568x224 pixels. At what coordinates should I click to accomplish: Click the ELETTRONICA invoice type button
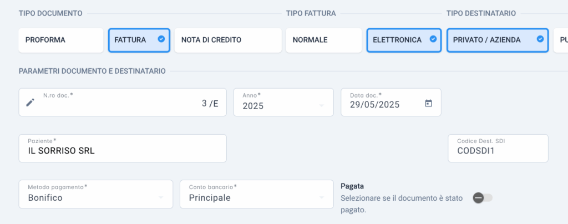[x=404, y=40]
